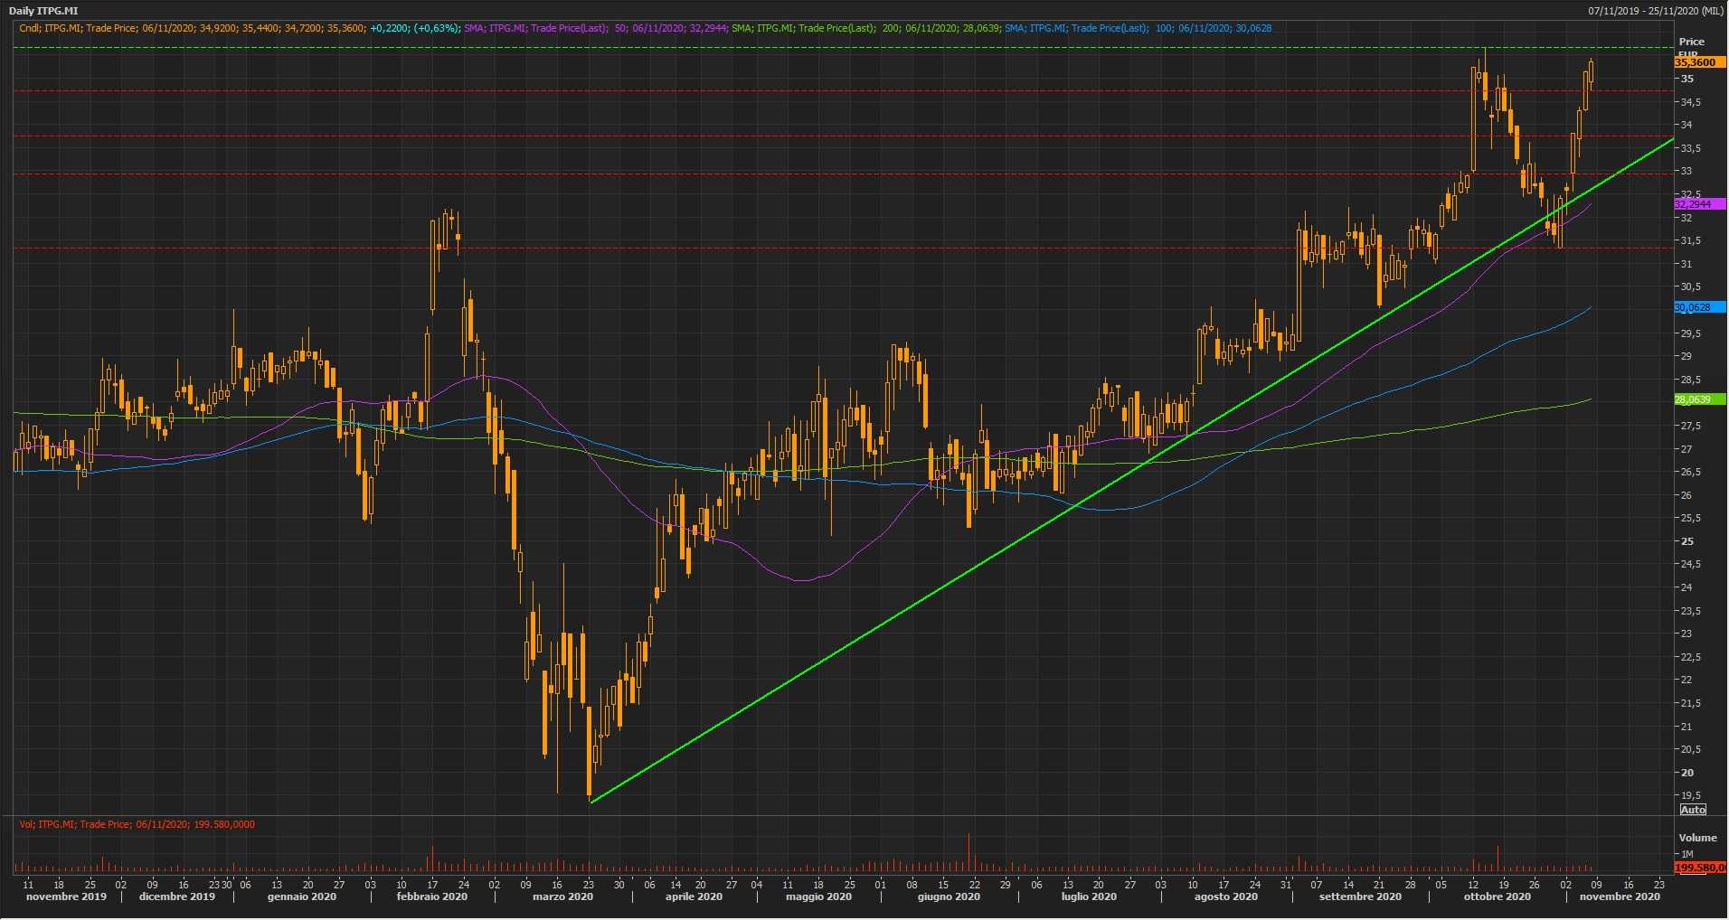Click the Vol ITPG.MI volume legend text
Image resolution: width=1729 pixels, height=920 pixels.
[x=137, y=824]
